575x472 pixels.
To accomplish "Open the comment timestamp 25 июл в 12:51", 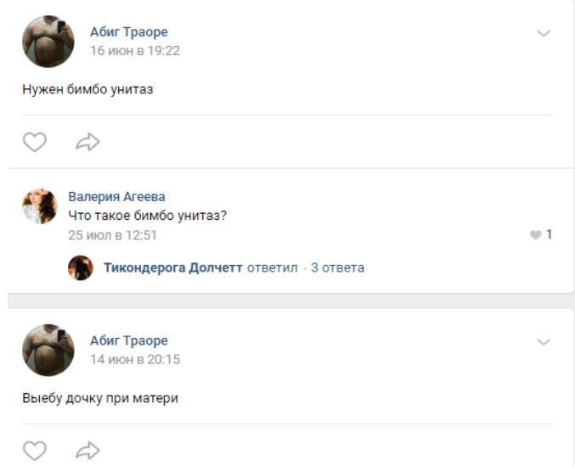I will coord(113,235).
